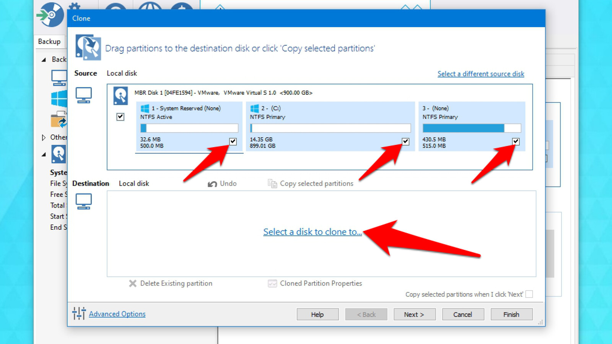Click the MBR Disk 1 VMware description text

pyautogui.click(x=223, y=92)
